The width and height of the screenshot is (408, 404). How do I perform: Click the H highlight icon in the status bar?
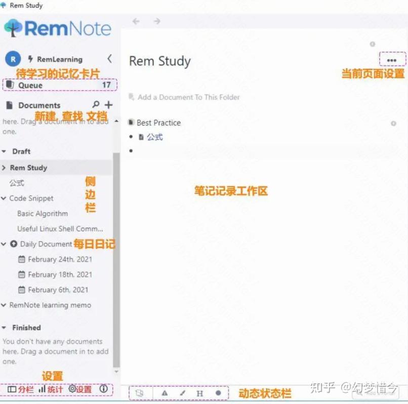click(x=200, y=393)
